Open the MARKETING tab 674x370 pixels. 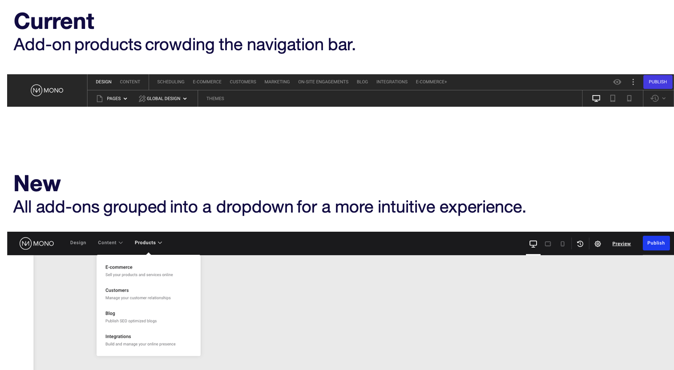click(277, 82)
